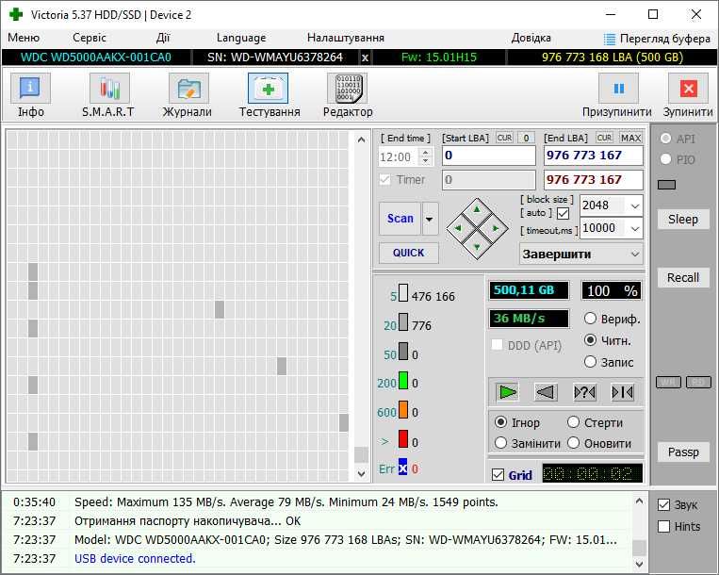Expand the Завершити action dropdown

click(x=635, y=254)
